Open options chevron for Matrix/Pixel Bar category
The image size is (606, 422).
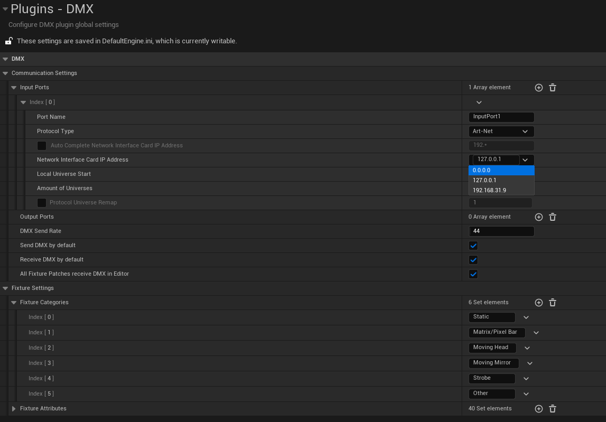pyautogui.click(x=536, y=333)
